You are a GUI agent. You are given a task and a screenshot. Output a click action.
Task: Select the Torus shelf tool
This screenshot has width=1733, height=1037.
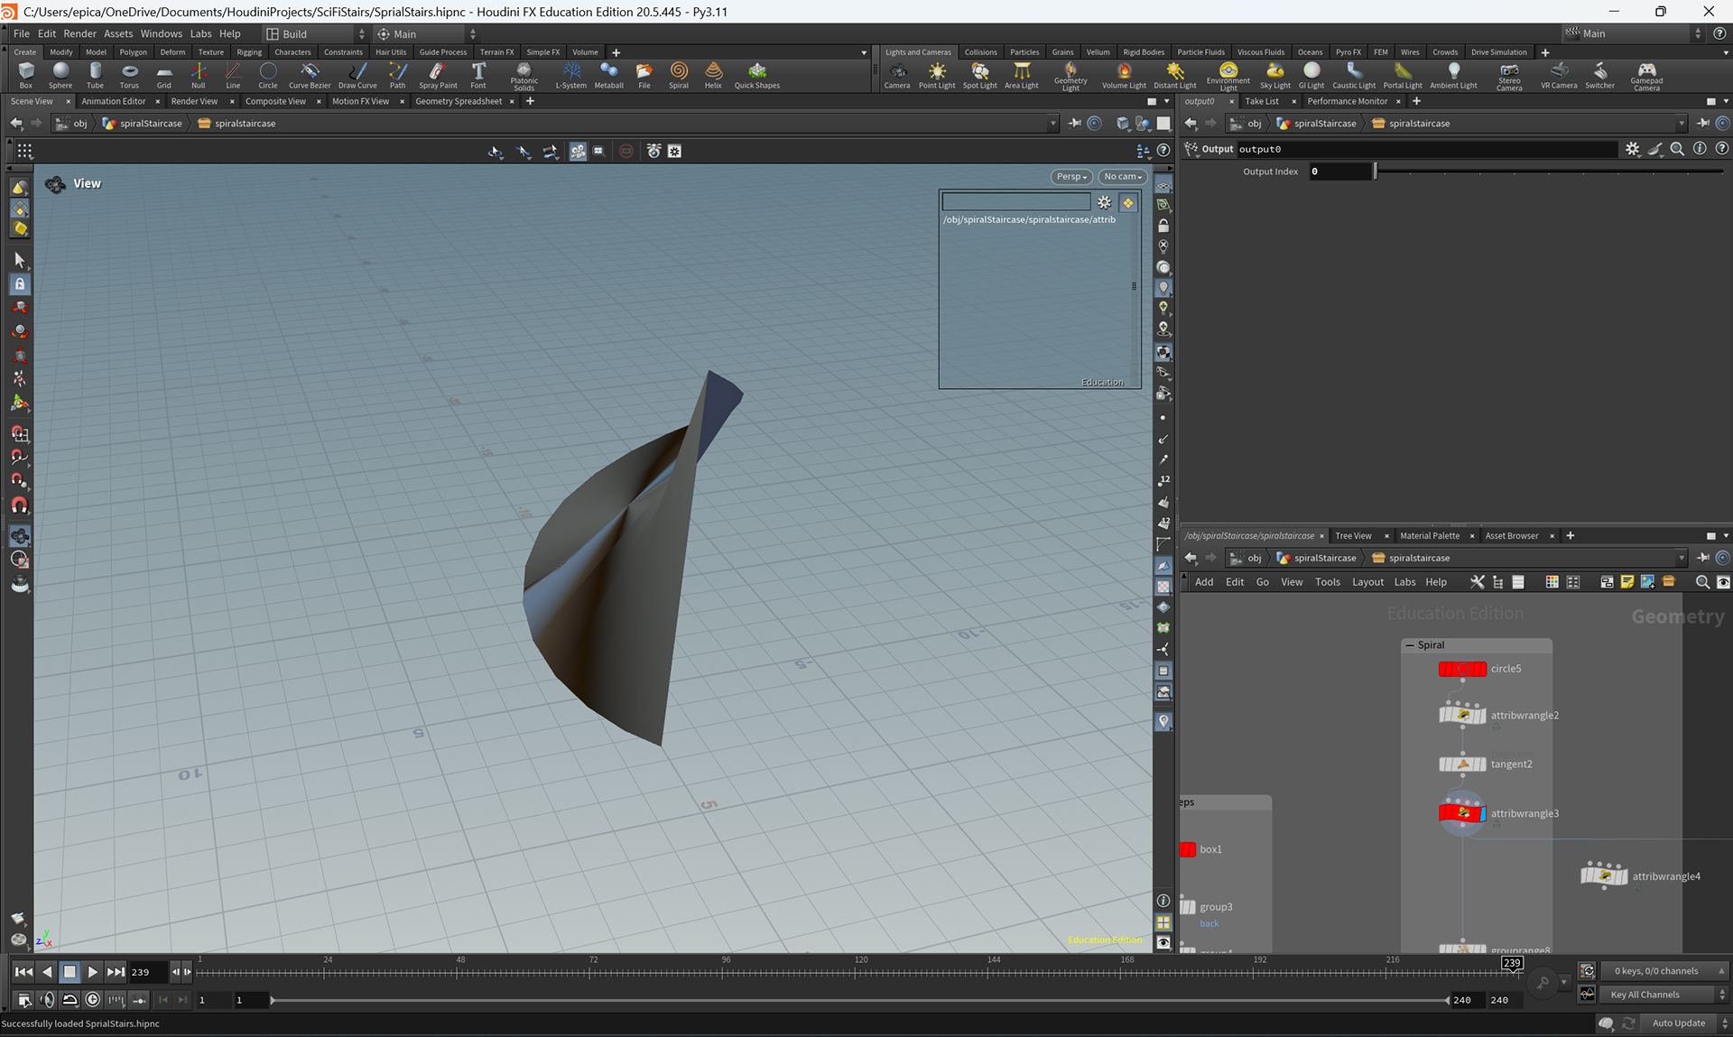click(129, 75)
